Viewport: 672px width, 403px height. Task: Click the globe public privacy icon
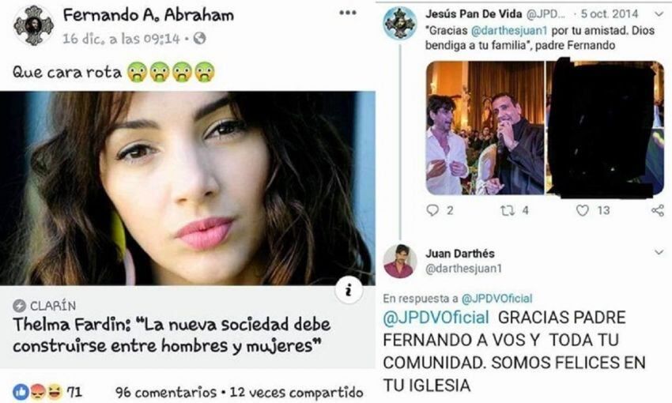(200, 39)
